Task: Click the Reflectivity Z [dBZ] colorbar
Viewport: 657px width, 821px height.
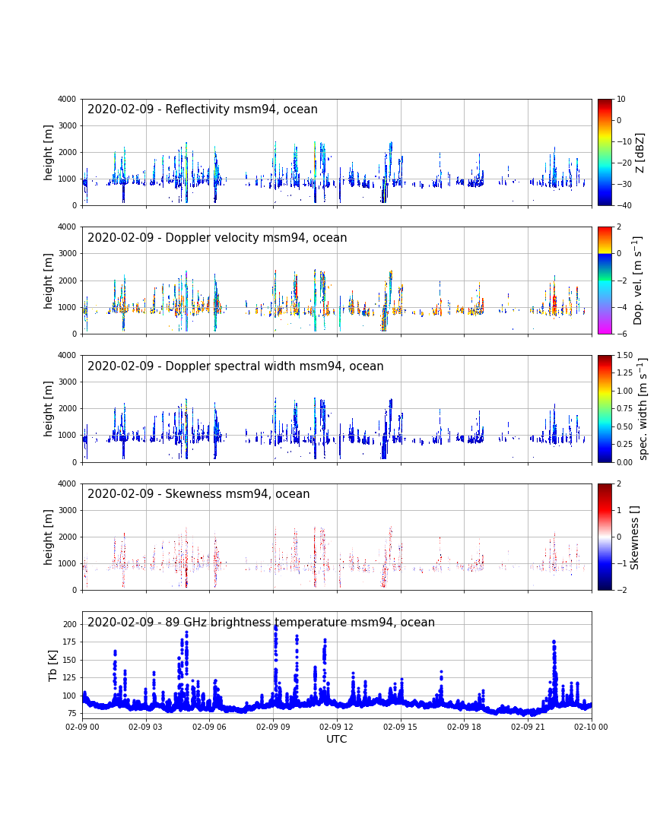Action: tap(605, 152)
